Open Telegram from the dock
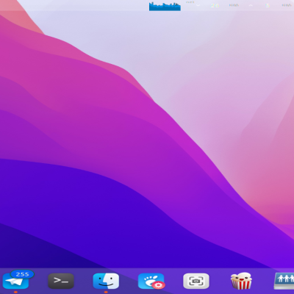Screen dimensions: 294x294 [15, 281]
